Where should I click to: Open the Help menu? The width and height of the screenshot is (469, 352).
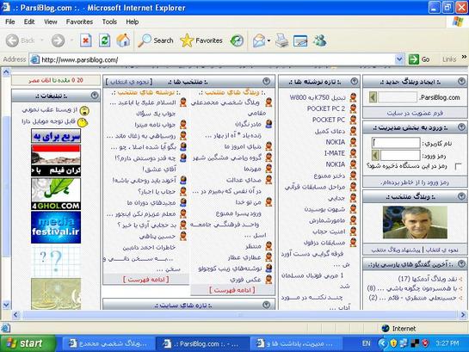132,22
